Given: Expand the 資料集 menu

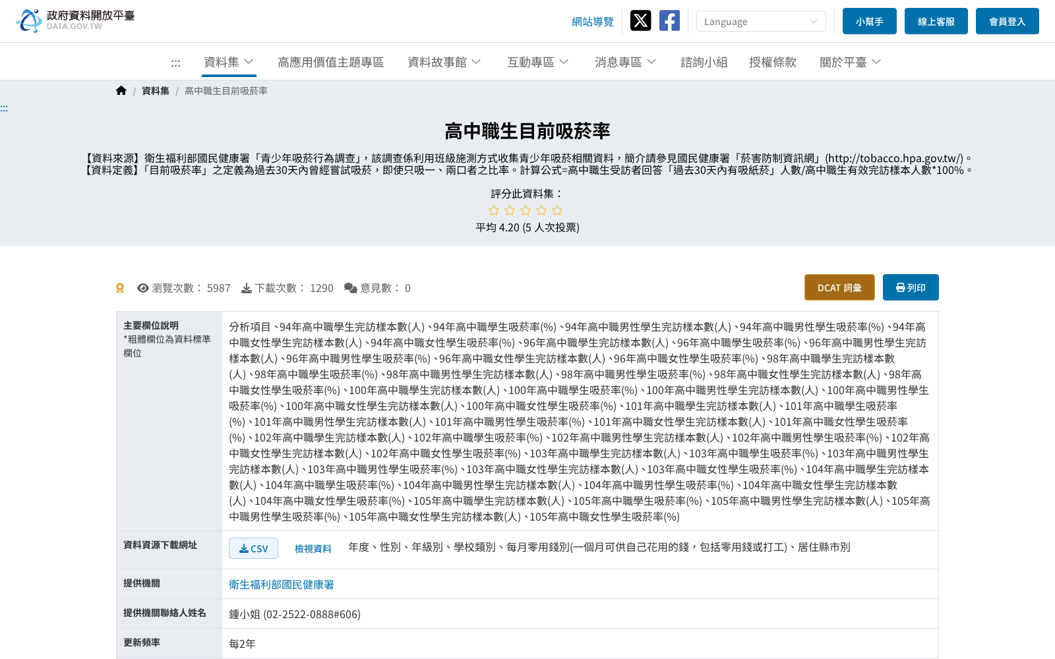Looking at the screenshot, I should 228,62.
